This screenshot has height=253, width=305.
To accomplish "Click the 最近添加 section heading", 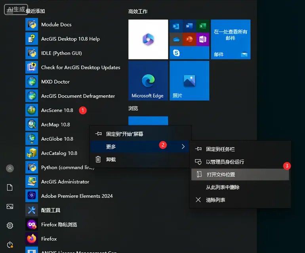I will click(35, 11).
